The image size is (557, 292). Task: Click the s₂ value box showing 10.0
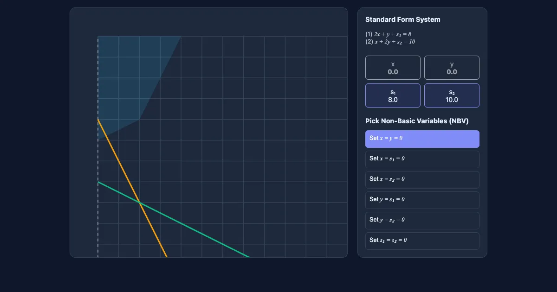pyautogui.click(x=452, y=95)
